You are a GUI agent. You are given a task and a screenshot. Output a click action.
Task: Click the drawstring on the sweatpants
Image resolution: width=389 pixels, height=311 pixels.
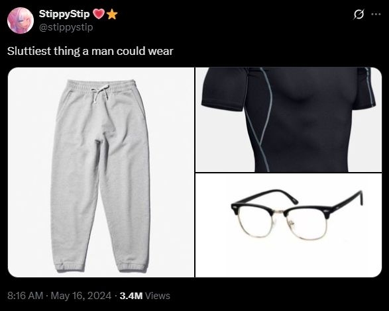point(100,93)
